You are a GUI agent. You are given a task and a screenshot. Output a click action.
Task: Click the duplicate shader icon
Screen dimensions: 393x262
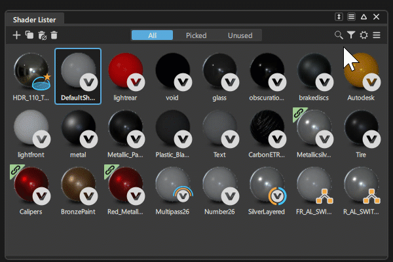[29, 35]
